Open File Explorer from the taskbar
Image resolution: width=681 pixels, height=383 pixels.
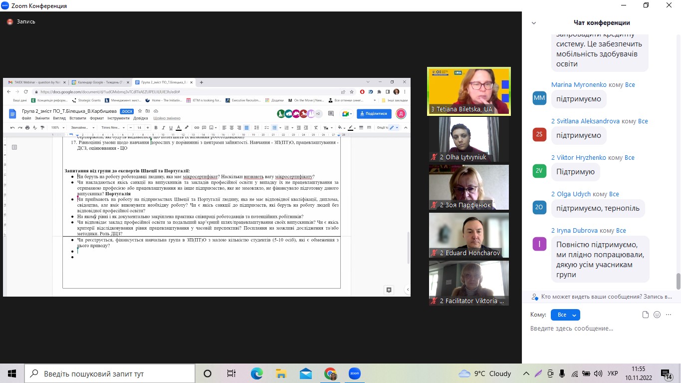pyautogui.click(x=281, y=374)
